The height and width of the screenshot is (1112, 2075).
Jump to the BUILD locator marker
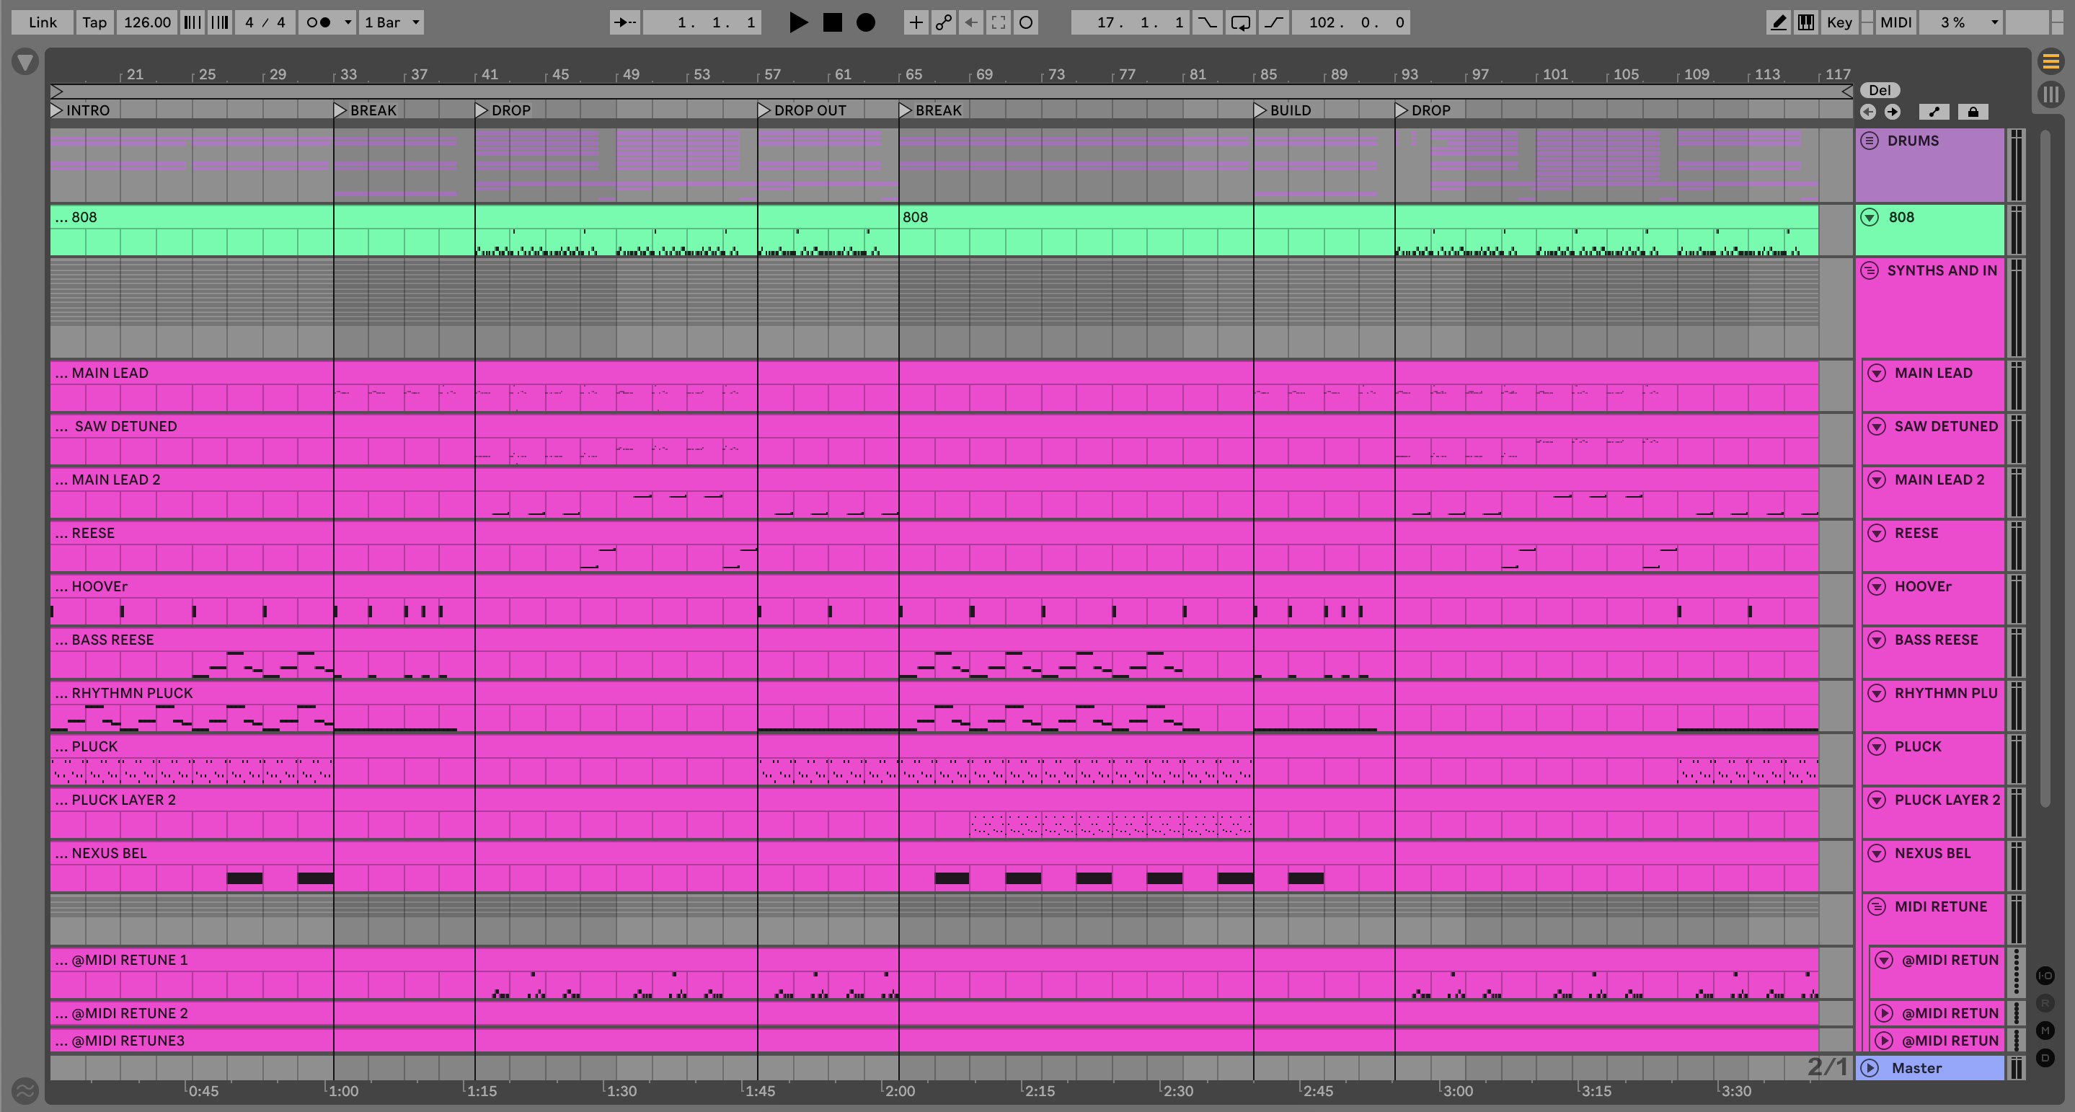click(1260, 110)
